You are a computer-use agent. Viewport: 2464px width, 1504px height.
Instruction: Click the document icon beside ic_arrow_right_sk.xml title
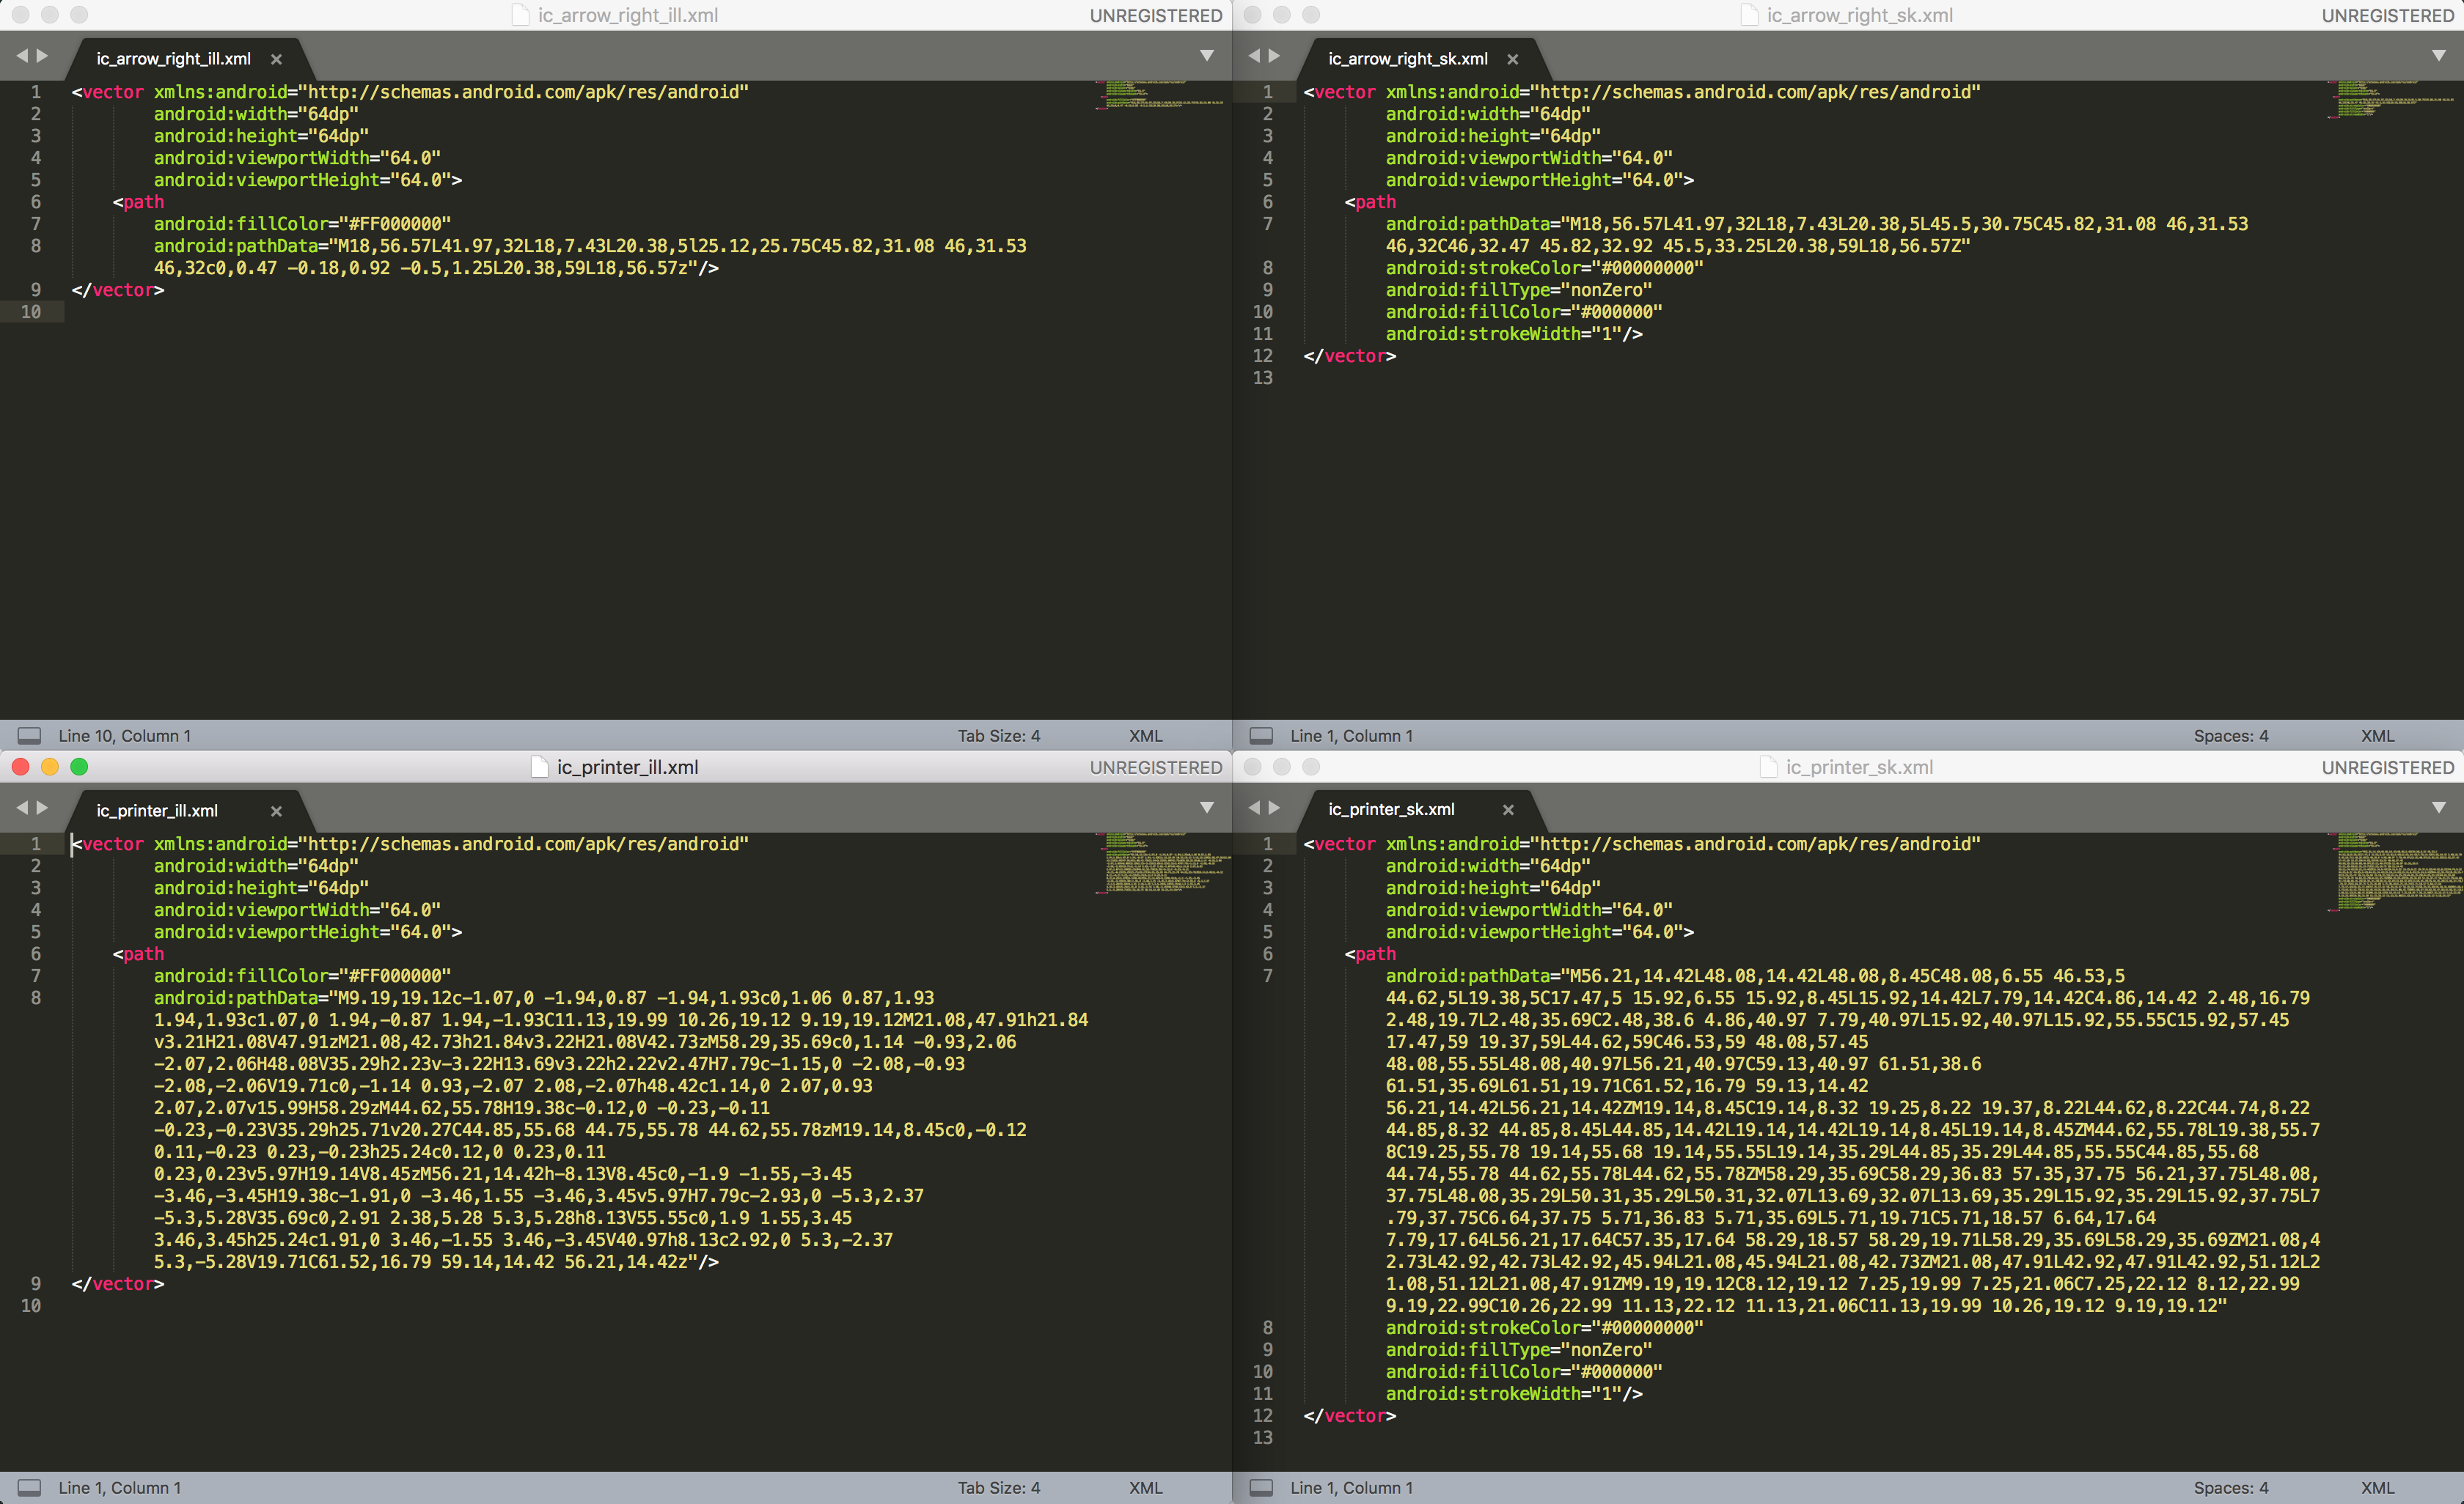(x=1750, y=15)
